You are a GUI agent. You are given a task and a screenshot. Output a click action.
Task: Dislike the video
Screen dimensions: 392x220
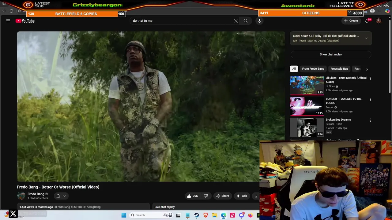pos(206,196)
